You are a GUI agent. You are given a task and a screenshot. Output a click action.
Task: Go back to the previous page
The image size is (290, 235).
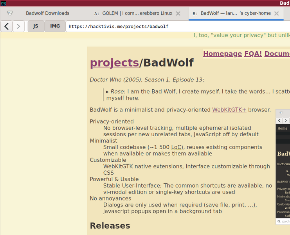click(7, 26)
